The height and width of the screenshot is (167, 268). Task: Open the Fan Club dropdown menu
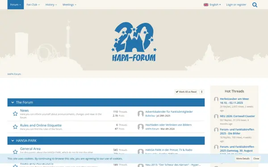(x=33, y=4)
